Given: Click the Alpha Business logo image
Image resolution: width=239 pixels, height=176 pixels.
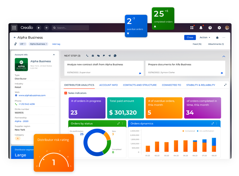Looking at the screenshot, I should (x=21, y=64).
